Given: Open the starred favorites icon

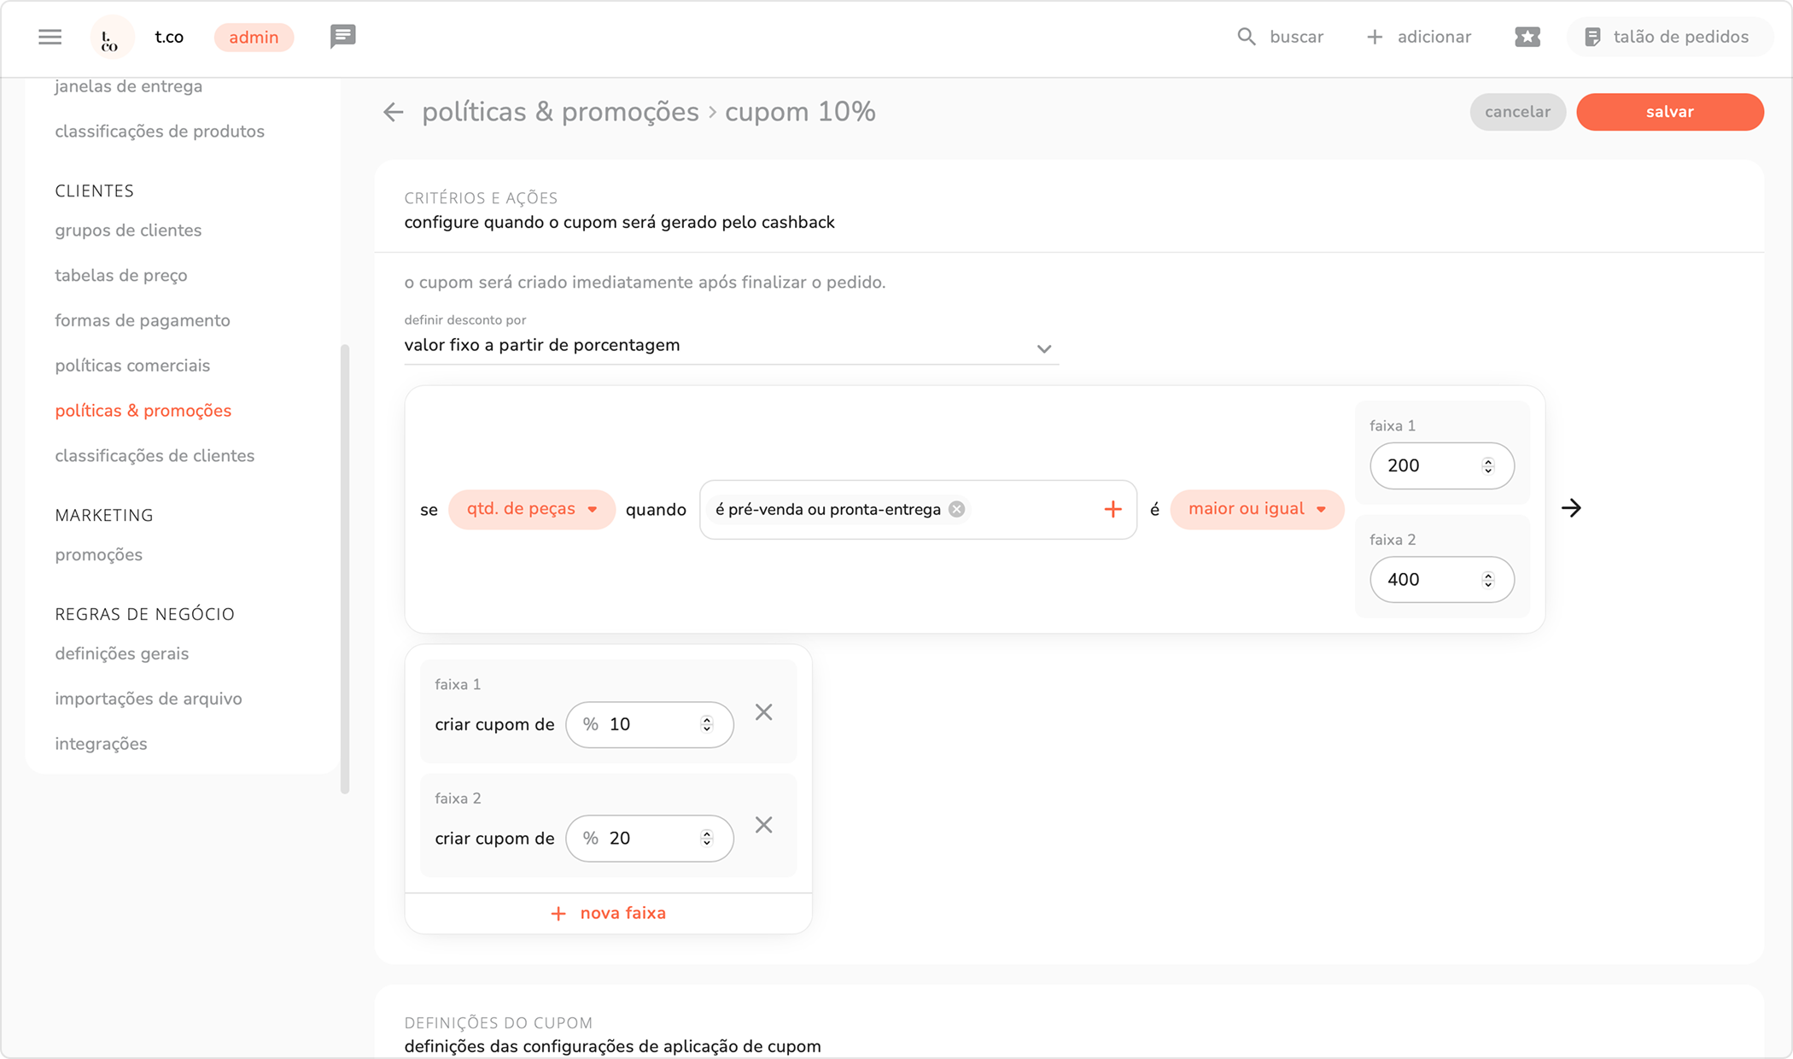Looking at the screenshot, I should (1527, 37).
